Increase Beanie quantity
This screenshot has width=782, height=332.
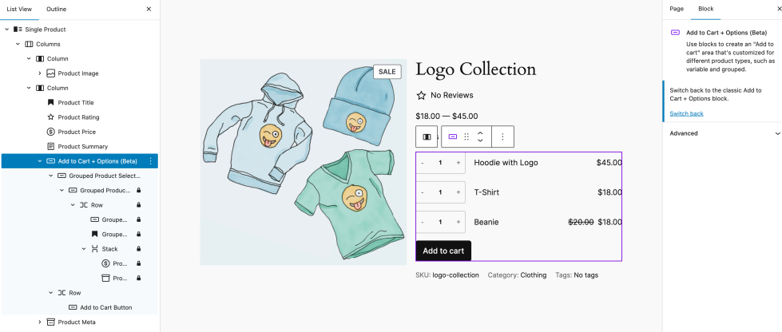coord(458,222)
